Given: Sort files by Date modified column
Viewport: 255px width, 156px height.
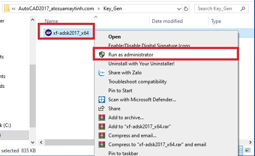Looking at the screenshot, I should tap(167, 21).
